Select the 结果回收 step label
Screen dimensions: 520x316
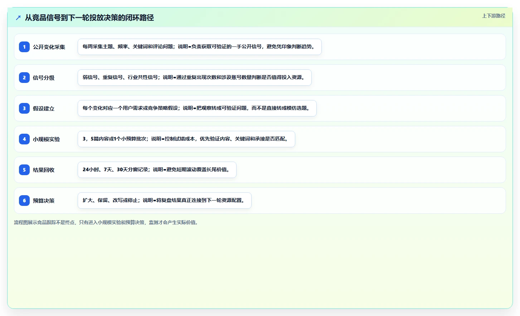pos(44,170)
